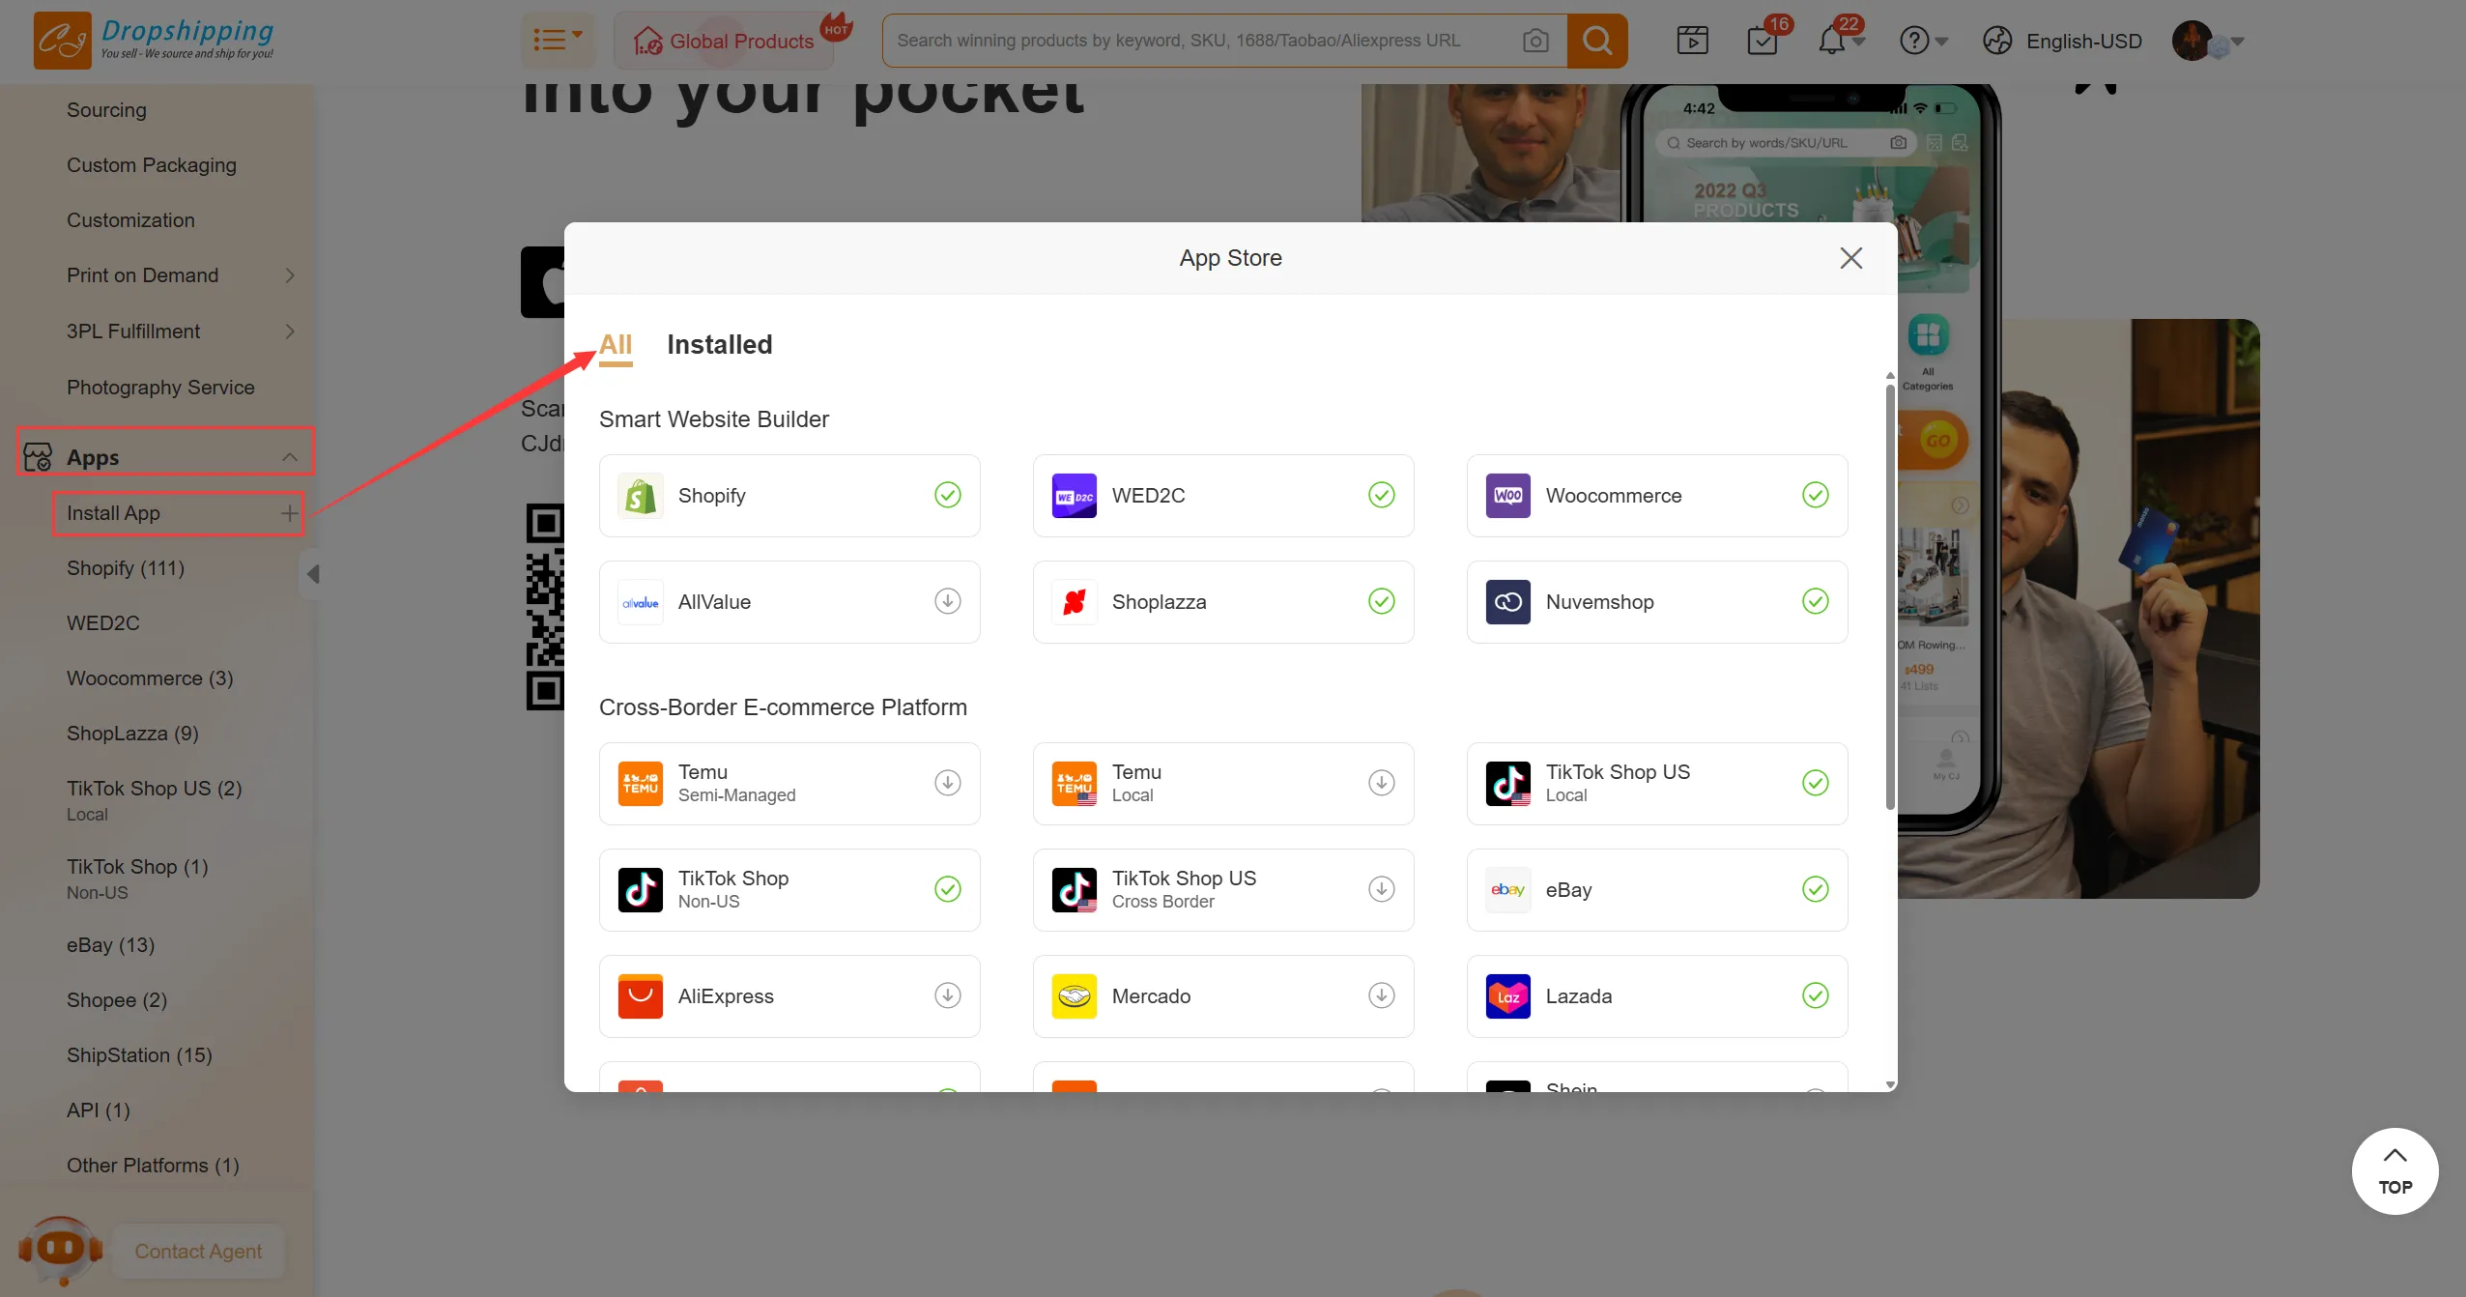Click the App Store dialog scrollbar

1889,599
